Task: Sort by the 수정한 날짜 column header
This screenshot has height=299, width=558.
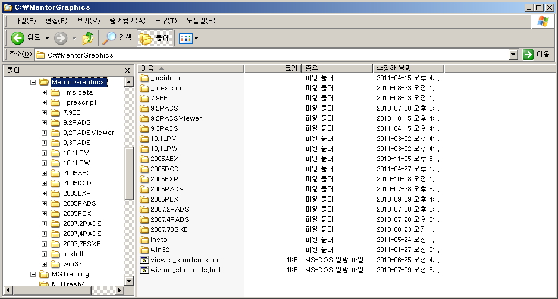Action: pos(408,68)
